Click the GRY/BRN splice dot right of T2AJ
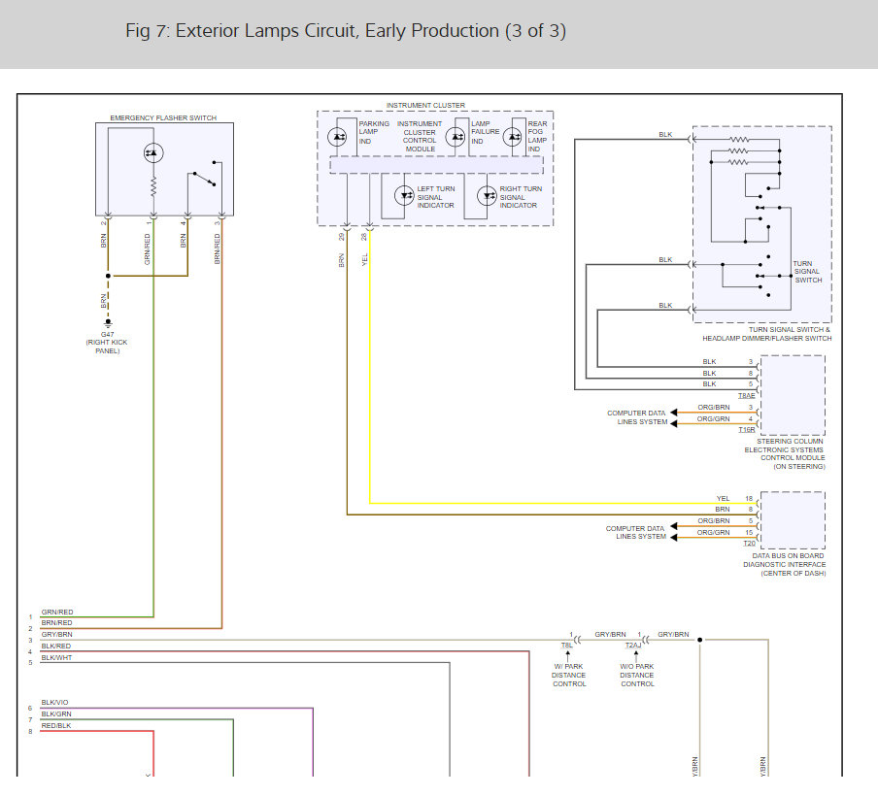The width and height of the screenshot is (878, 796). 700,640
